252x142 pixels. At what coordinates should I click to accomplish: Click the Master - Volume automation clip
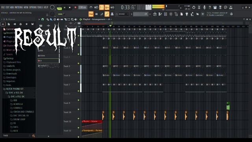92,124
